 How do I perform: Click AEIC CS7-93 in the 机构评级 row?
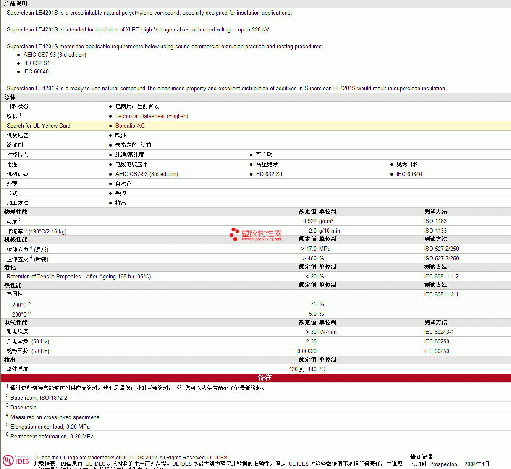[x=147, y=174]
